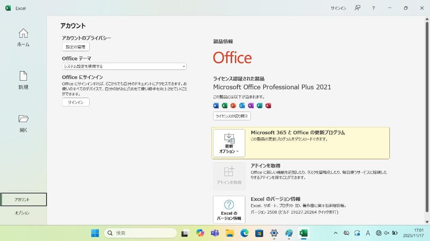Screen dimensions: 430x241
Task: Open the Office テーマ dropdown
Action: point(123,66)
